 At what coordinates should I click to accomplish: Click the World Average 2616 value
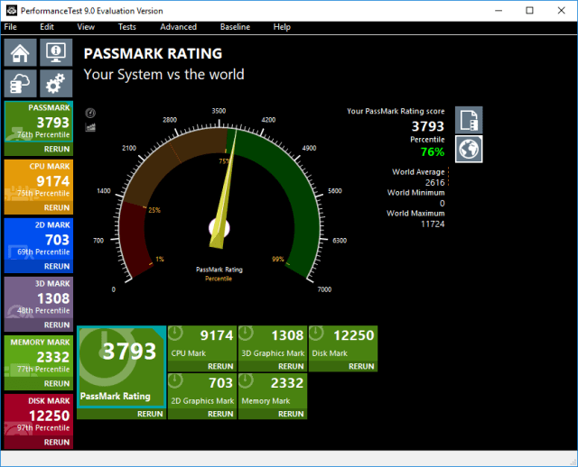[x=435, y=182]
